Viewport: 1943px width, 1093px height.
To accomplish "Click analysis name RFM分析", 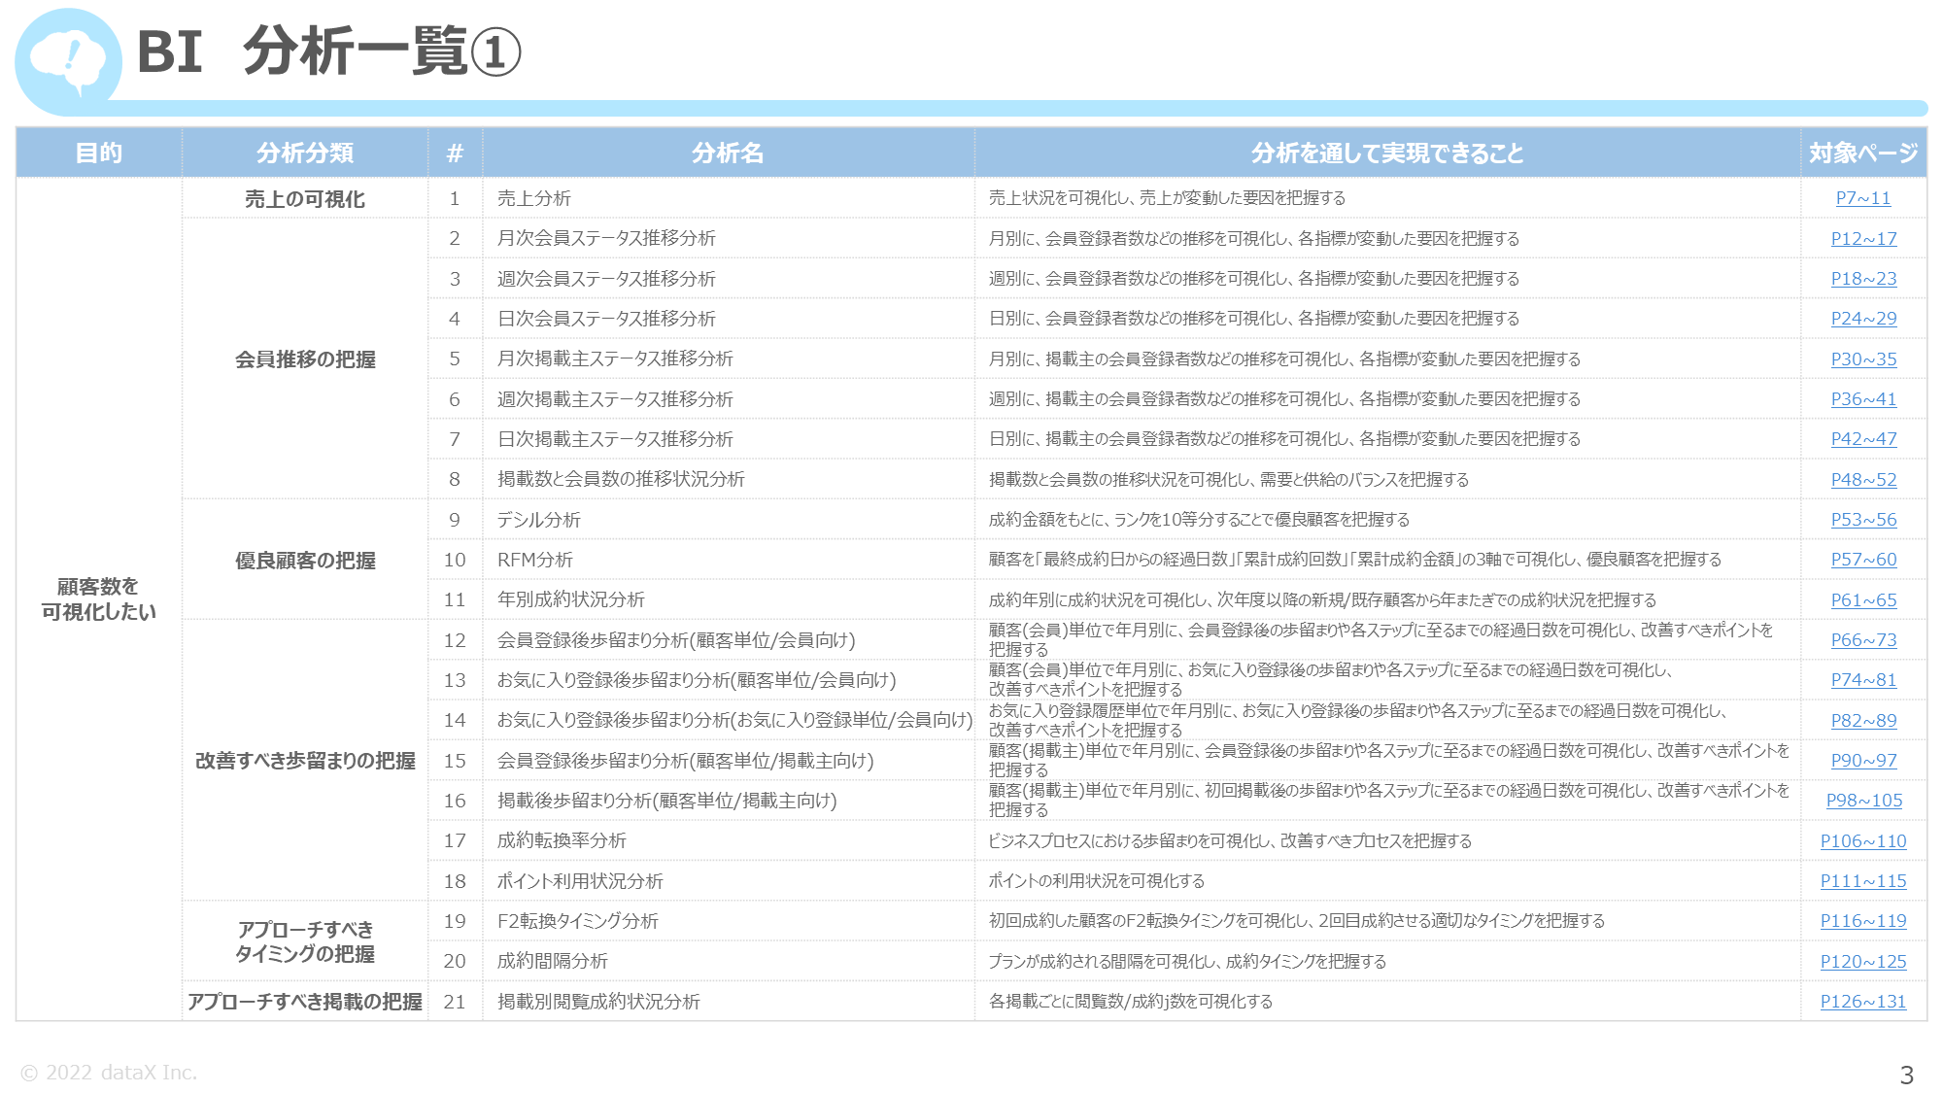I will pyautogui.click(x=534, y=560).
